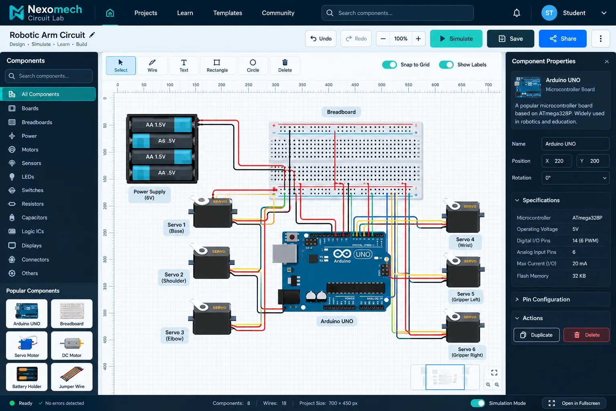Select Breadboards category

(49, 122)
